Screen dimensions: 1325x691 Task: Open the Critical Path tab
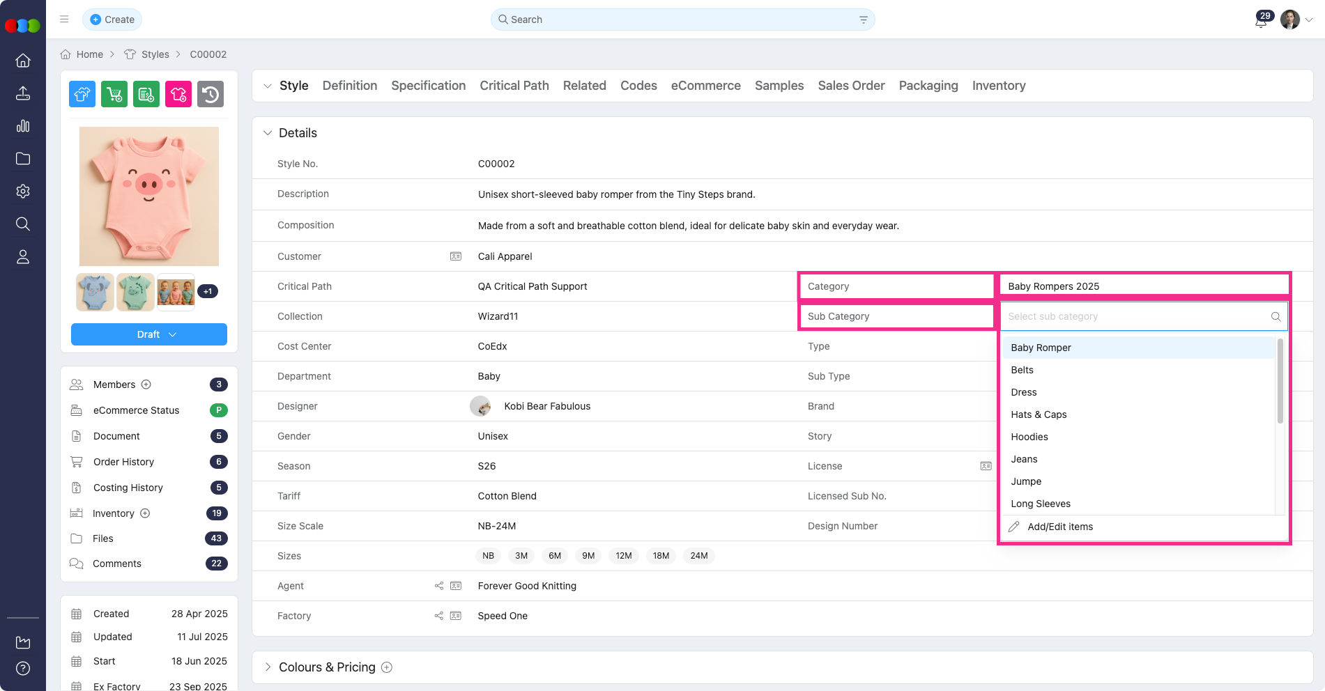point(514,86)
